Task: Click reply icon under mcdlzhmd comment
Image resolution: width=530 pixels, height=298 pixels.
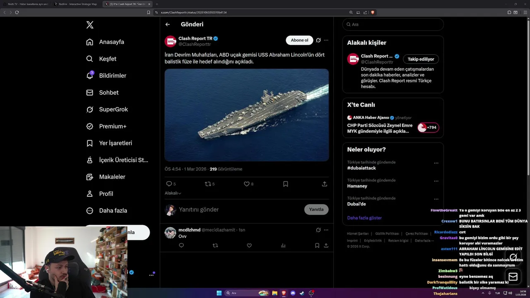Action: pyautogui.click(x=181, y=245)
